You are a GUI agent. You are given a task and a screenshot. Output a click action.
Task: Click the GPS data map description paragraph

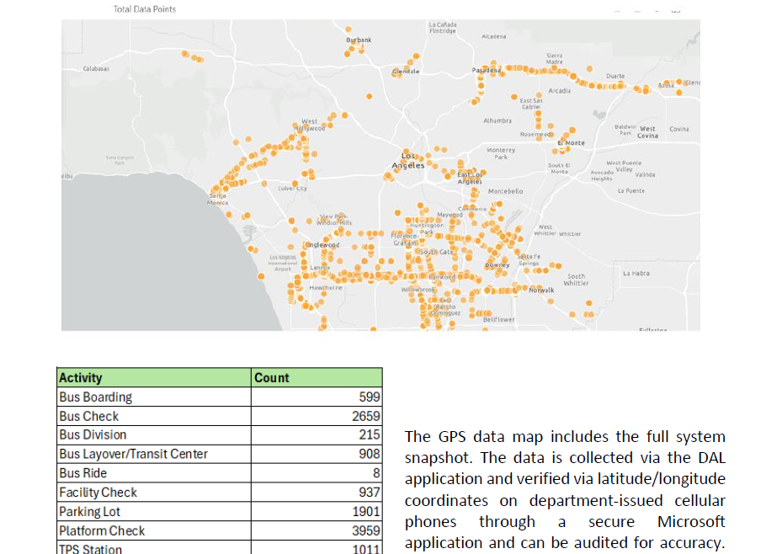click(564, 489)
